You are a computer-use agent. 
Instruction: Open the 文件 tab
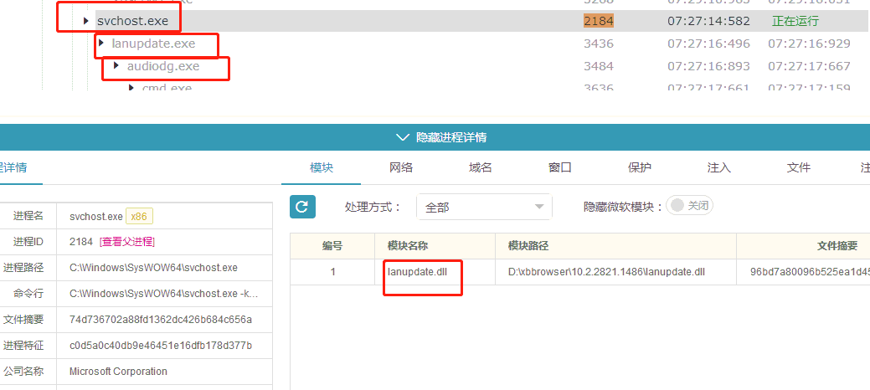(x=799, y=167)
